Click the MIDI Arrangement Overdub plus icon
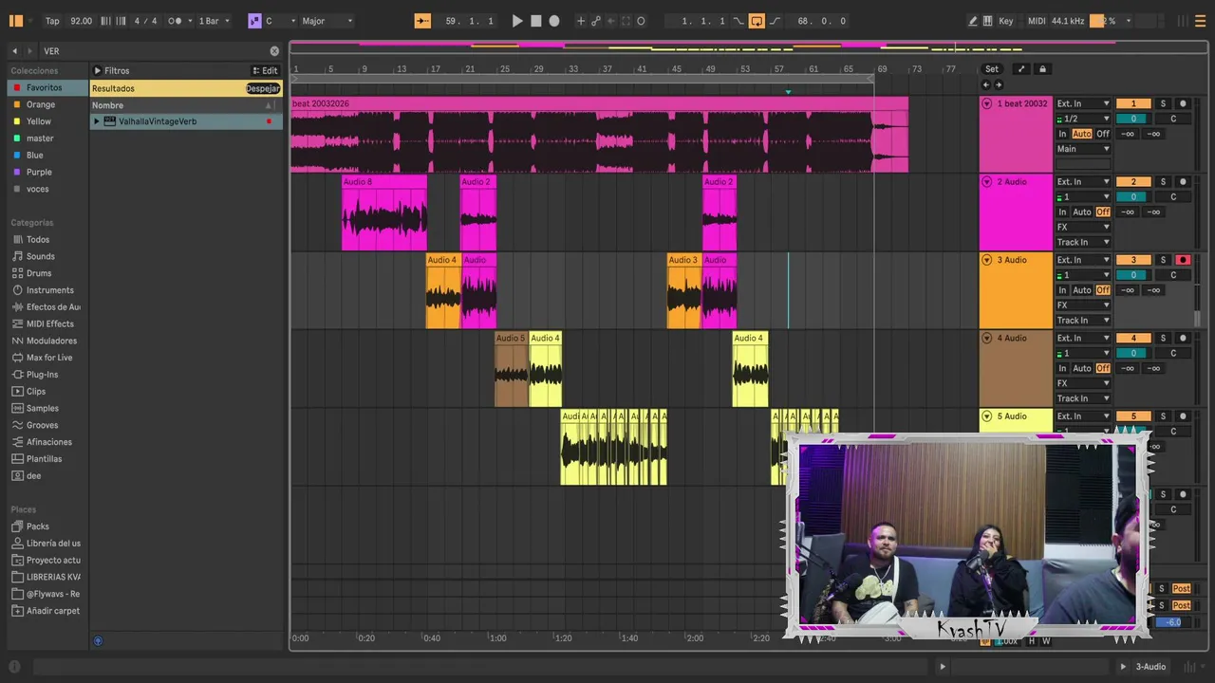 [581, 21]
